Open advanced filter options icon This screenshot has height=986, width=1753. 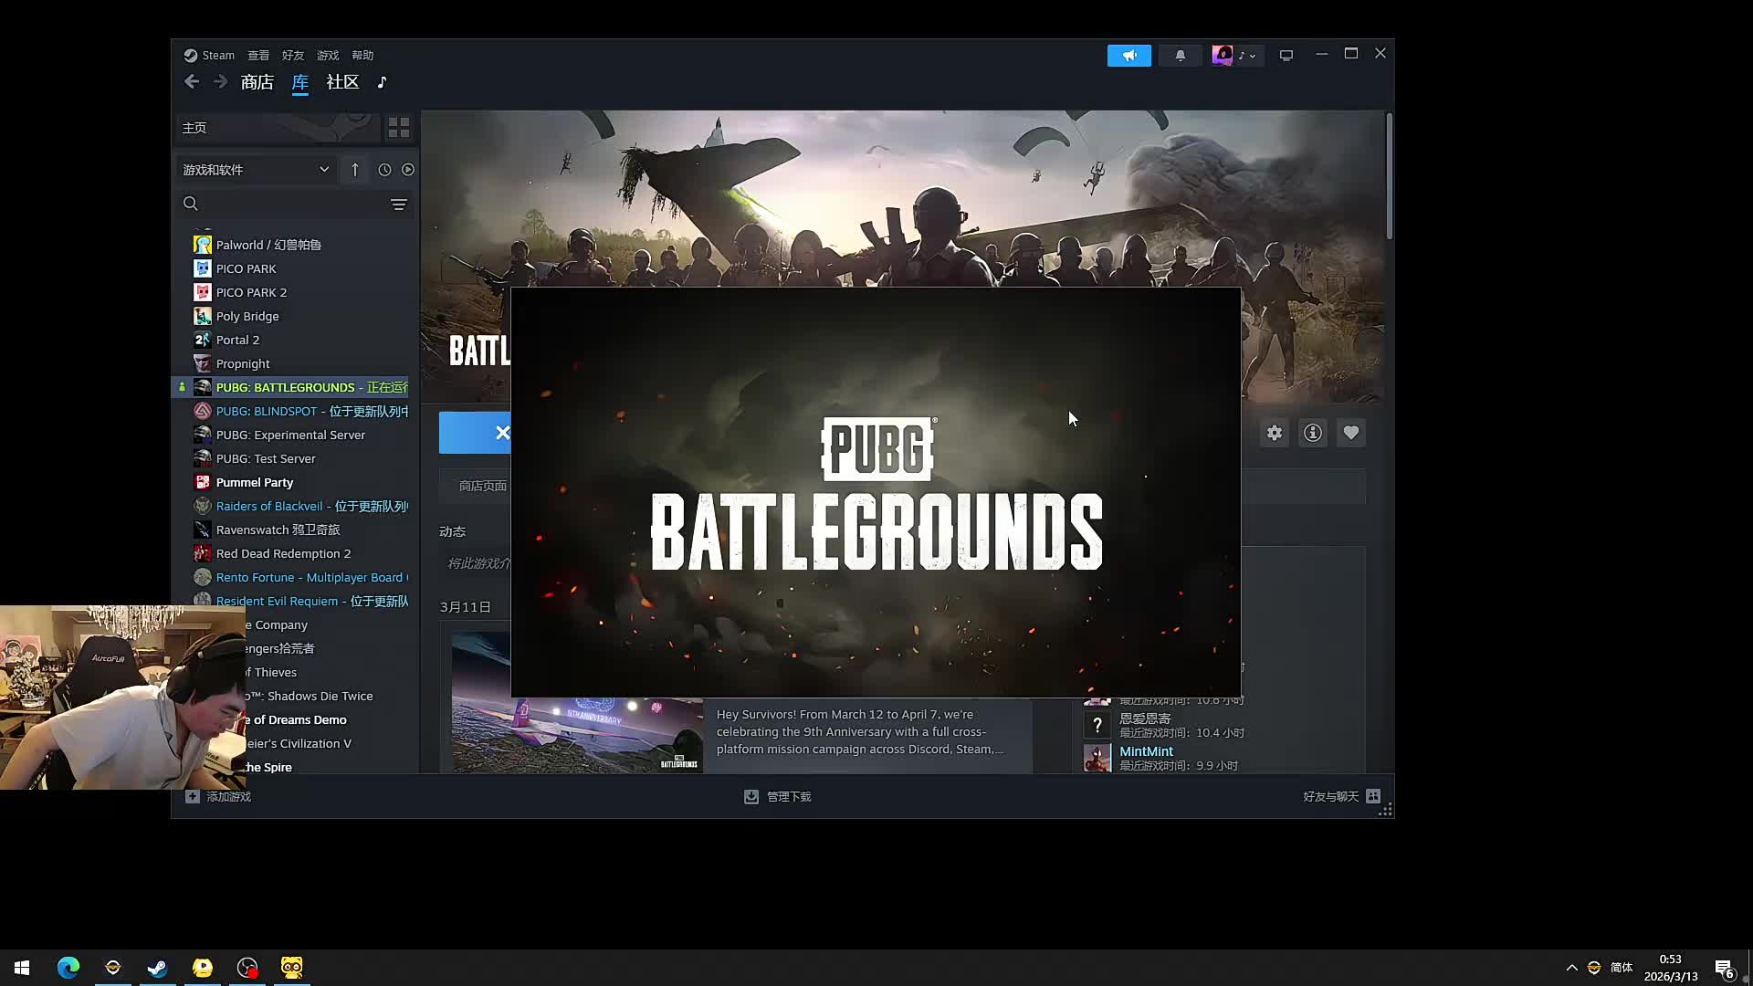click(399, 205)
